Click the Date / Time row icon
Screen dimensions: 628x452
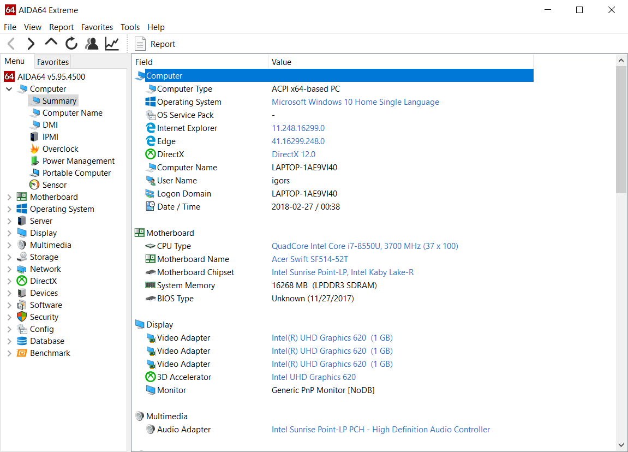(151, 206)
